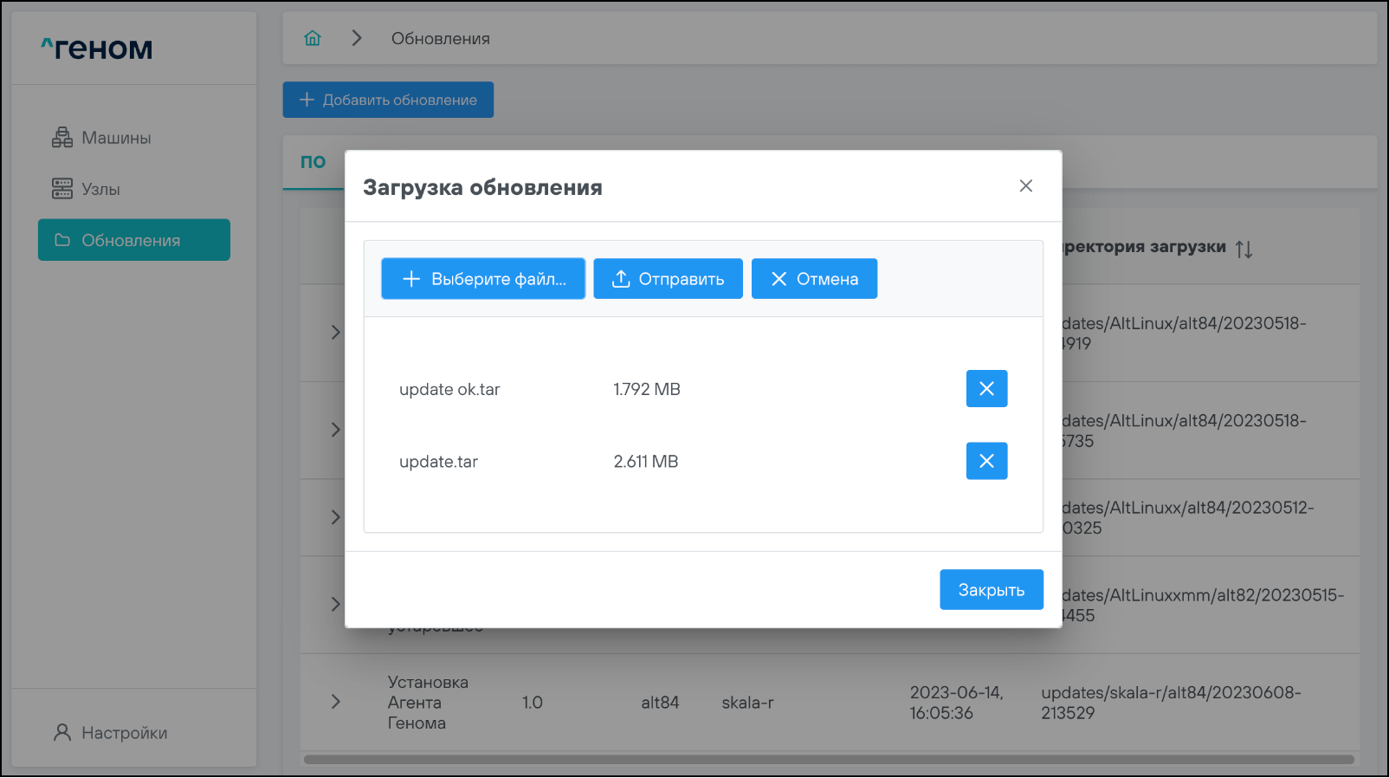Open Настройки user settings

124,733
